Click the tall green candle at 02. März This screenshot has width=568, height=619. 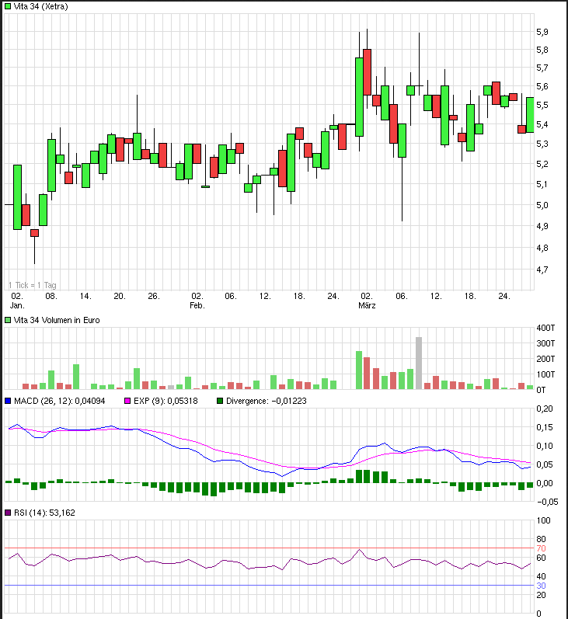pos(359,97)
